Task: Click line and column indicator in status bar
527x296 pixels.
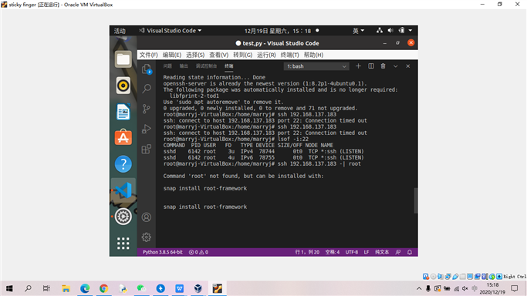Action: 307,252
